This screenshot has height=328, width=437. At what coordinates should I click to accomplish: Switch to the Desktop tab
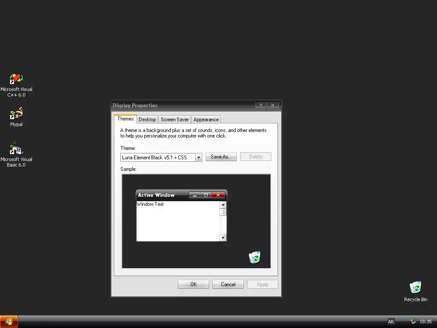coord(147,120)
